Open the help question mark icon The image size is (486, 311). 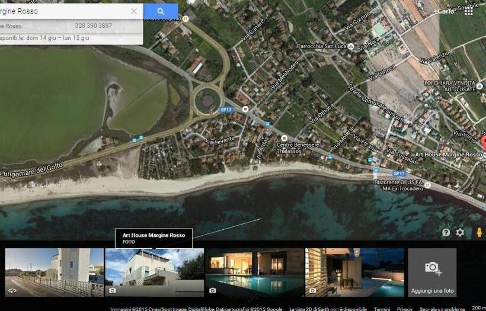(446, 233)
